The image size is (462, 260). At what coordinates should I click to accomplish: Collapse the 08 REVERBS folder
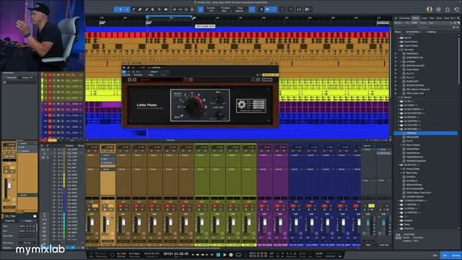click(399, 129)
